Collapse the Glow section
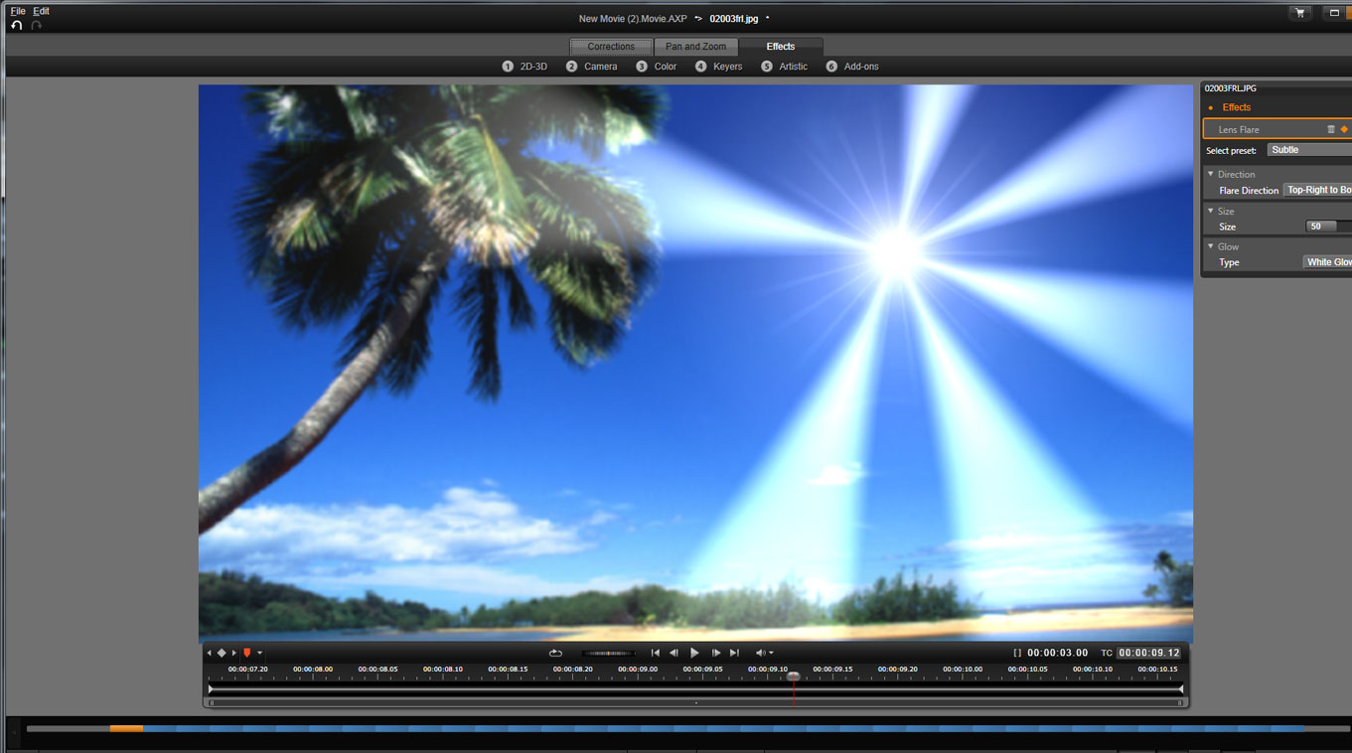1352x753 pixels. pyautogui.click(x=1210, y=246)
